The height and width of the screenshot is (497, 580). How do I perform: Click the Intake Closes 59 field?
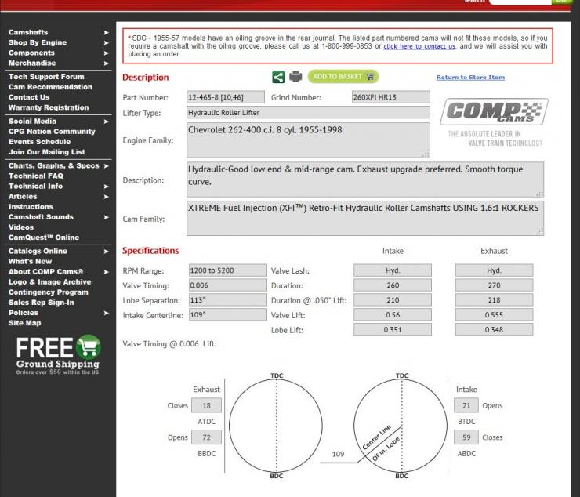[466, 437]
